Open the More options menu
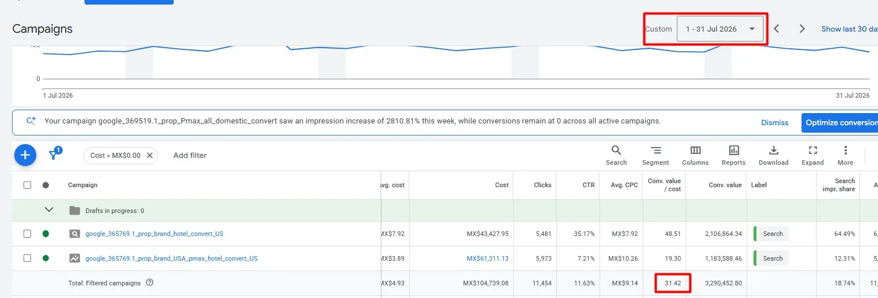This screenshot has width=878, height=298. point(845,155)
